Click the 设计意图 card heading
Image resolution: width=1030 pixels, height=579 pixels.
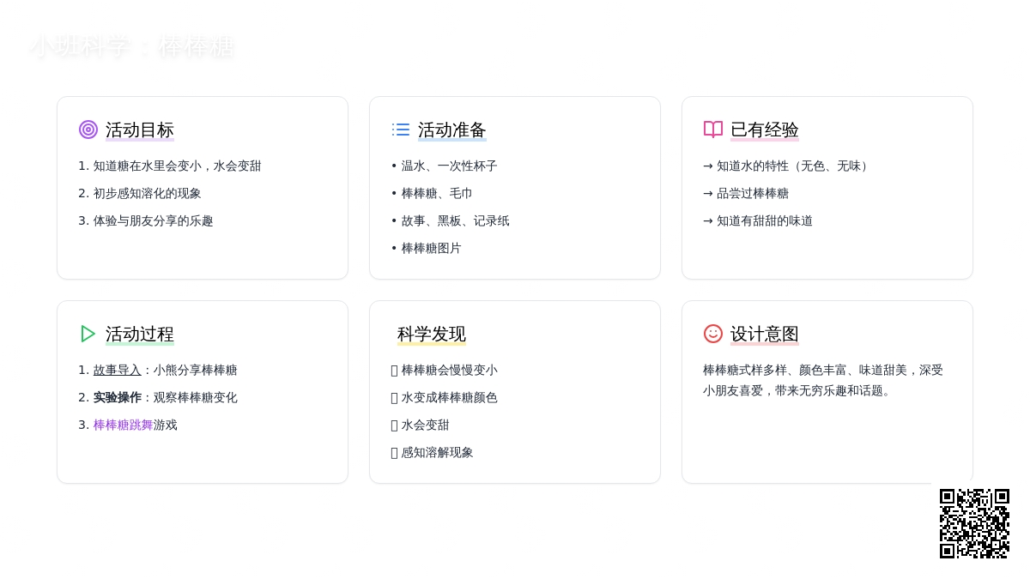765,335
